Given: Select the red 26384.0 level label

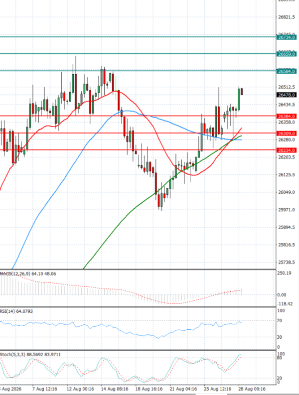Looking at the screenshot, I should tap(287, 117).
